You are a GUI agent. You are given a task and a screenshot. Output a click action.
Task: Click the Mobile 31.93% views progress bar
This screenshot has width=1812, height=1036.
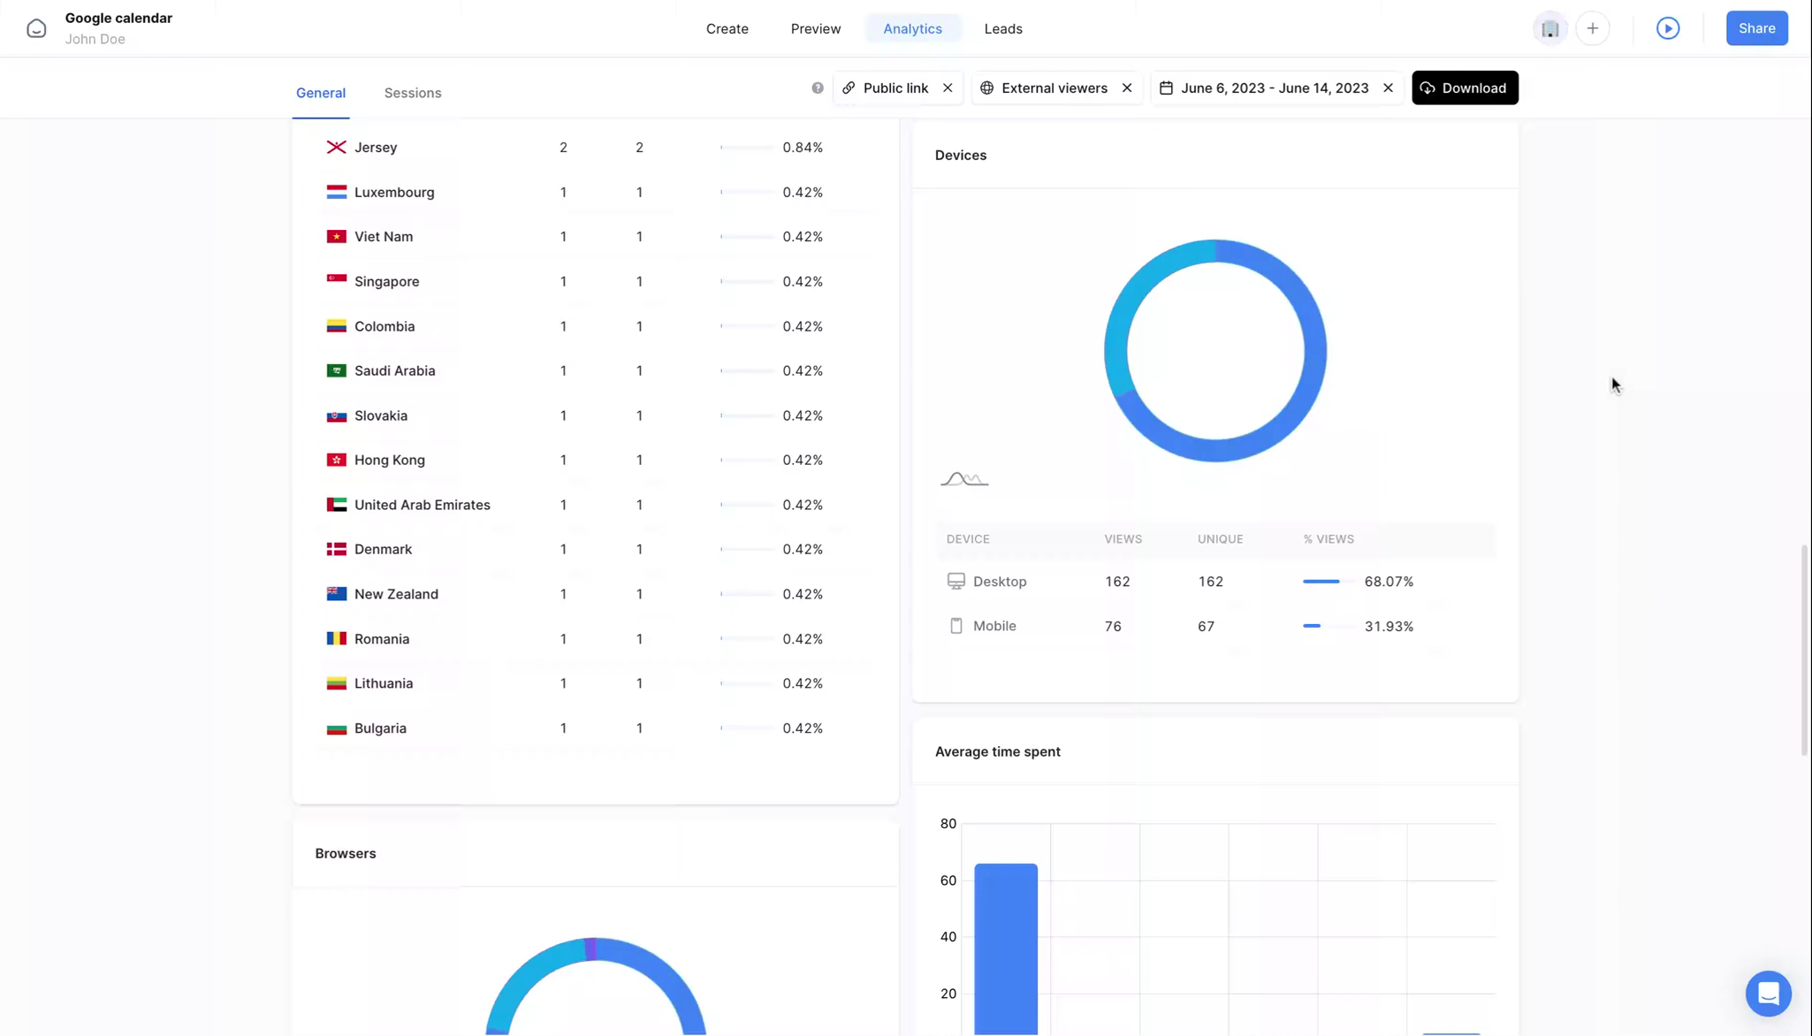click(x=1327, y=626)
